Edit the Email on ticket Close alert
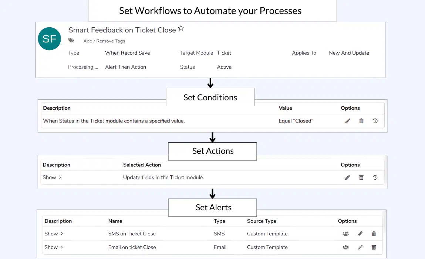 (360, 247)
